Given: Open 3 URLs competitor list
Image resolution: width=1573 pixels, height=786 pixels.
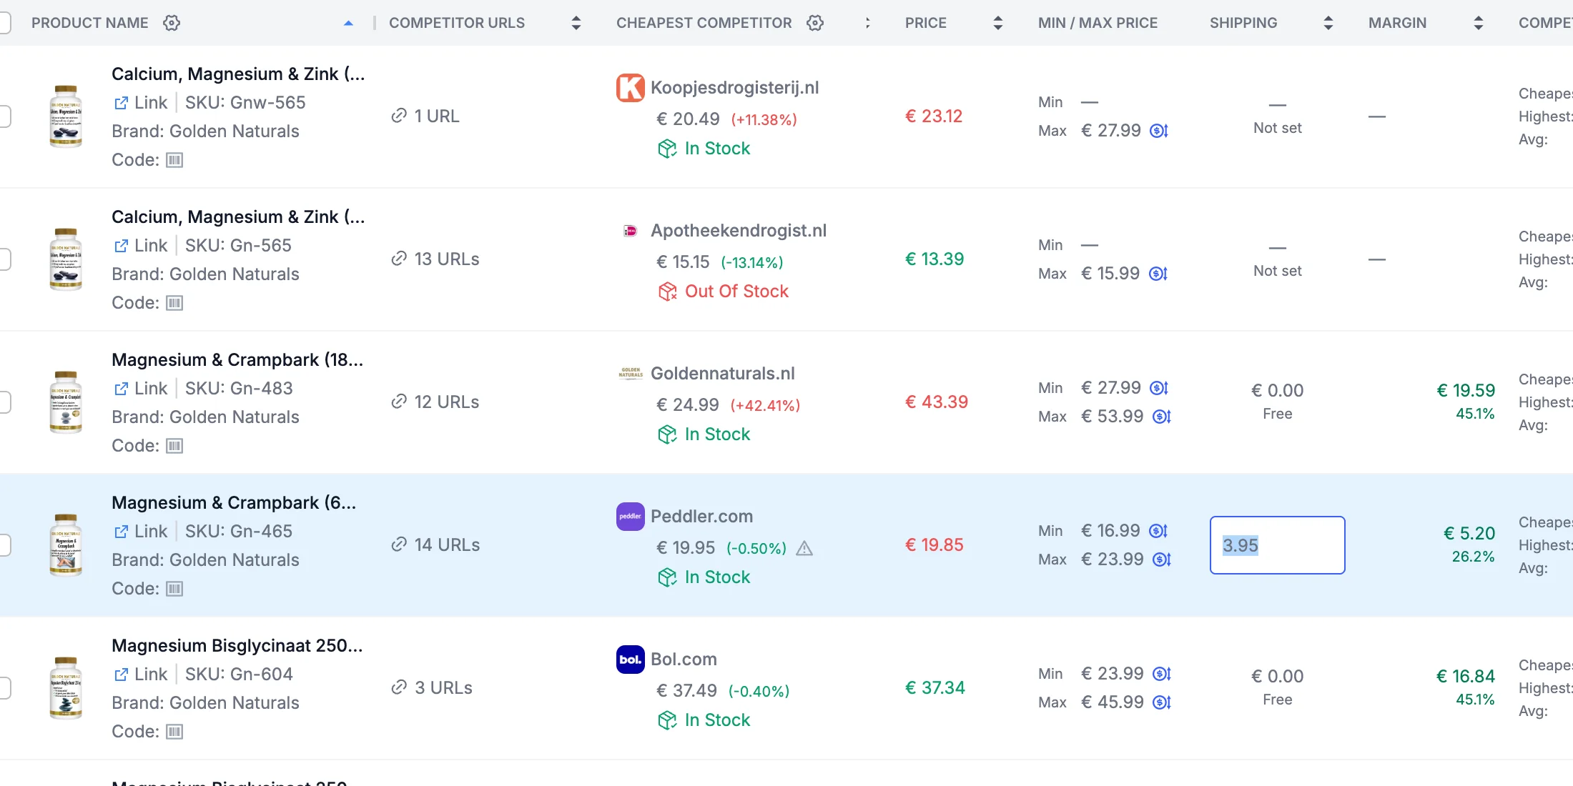Looking at the screenshot, I should [x=432, y=687].
